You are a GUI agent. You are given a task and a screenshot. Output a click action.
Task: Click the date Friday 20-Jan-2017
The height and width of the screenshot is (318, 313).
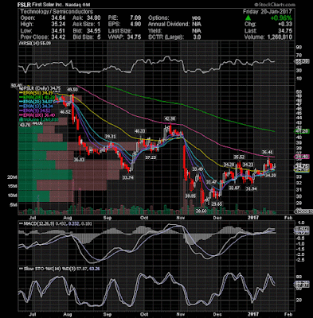point(268,12)
